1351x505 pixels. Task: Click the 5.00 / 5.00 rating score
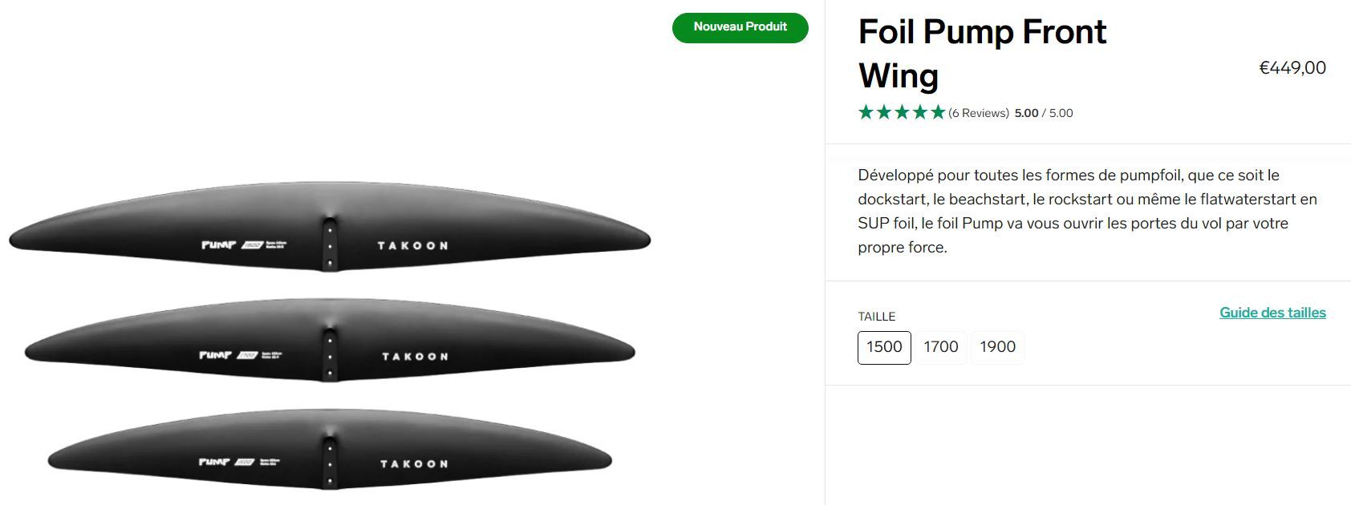pyautogui.click(x=1043, y=113)
